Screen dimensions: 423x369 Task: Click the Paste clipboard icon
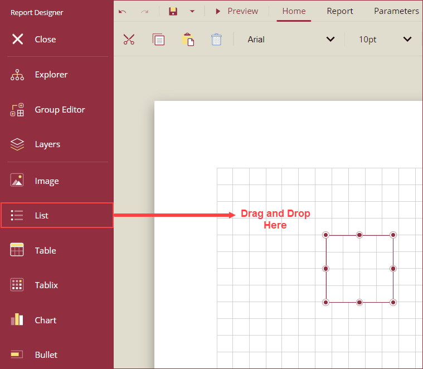(188, 40)
